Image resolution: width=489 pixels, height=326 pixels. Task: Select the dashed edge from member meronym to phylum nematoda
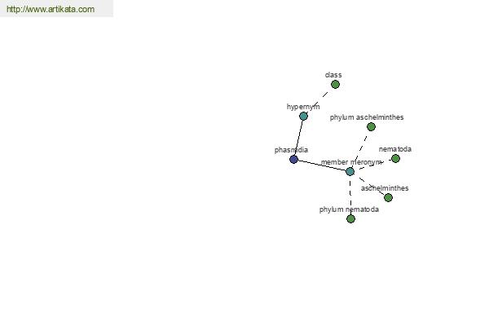350,195
